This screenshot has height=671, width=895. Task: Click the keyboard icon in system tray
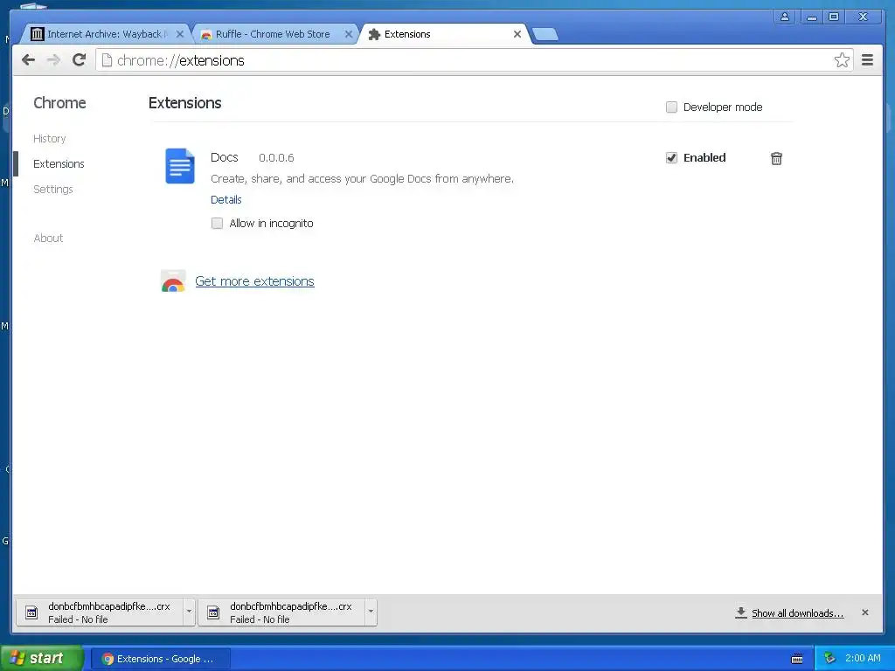(797, 659)
